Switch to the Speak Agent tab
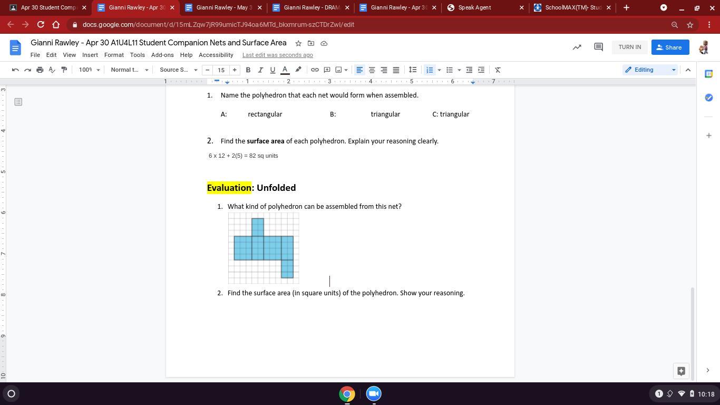This screenshot has height=405, width=720. [x=485, y=7]
